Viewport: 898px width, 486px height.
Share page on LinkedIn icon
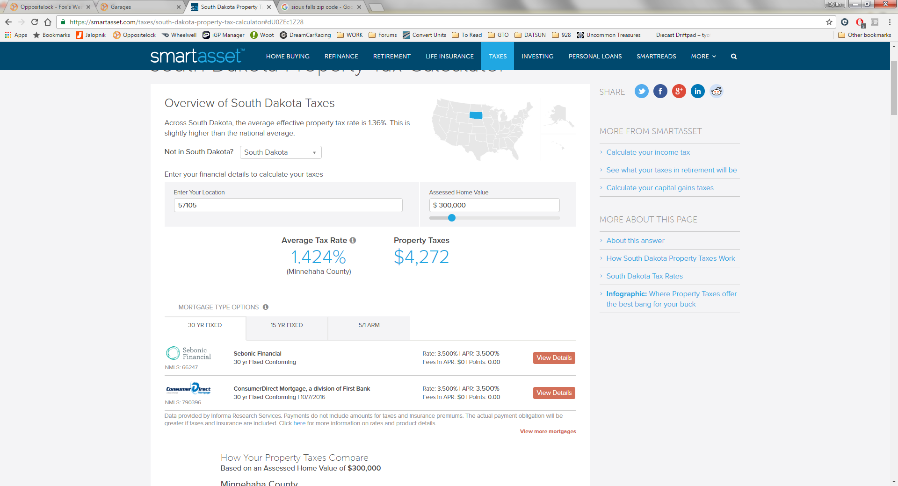click(x=697, y=91)
